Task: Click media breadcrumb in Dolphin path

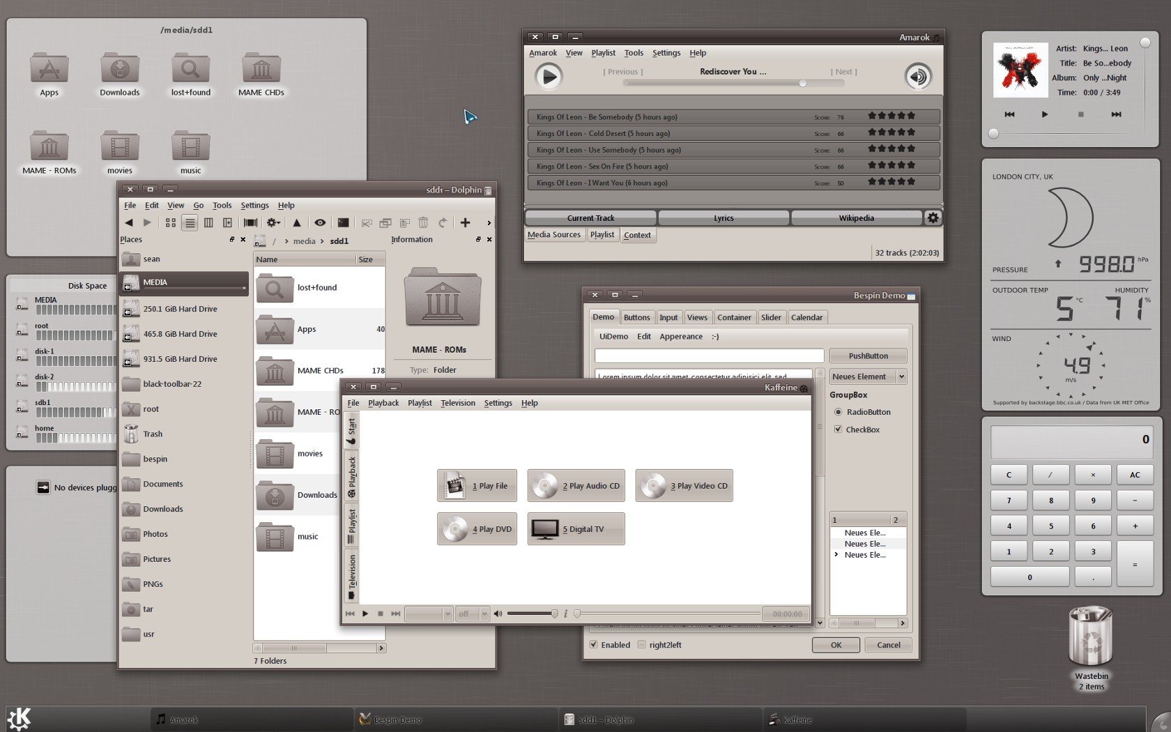Action: click(304, 241)
